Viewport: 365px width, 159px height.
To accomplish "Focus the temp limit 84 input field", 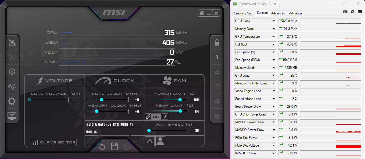I will pos(194,111).
